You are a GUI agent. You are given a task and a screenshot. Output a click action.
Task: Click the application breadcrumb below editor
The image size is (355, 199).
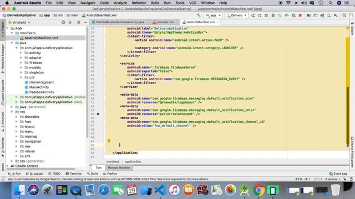point(133,161)
